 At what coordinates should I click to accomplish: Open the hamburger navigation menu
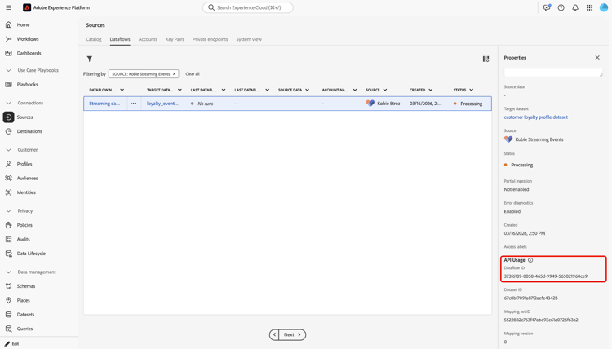[x=8, y=7]
